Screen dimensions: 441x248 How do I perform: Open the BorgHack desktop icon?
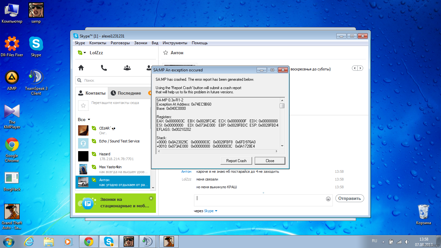coord(12,181)
